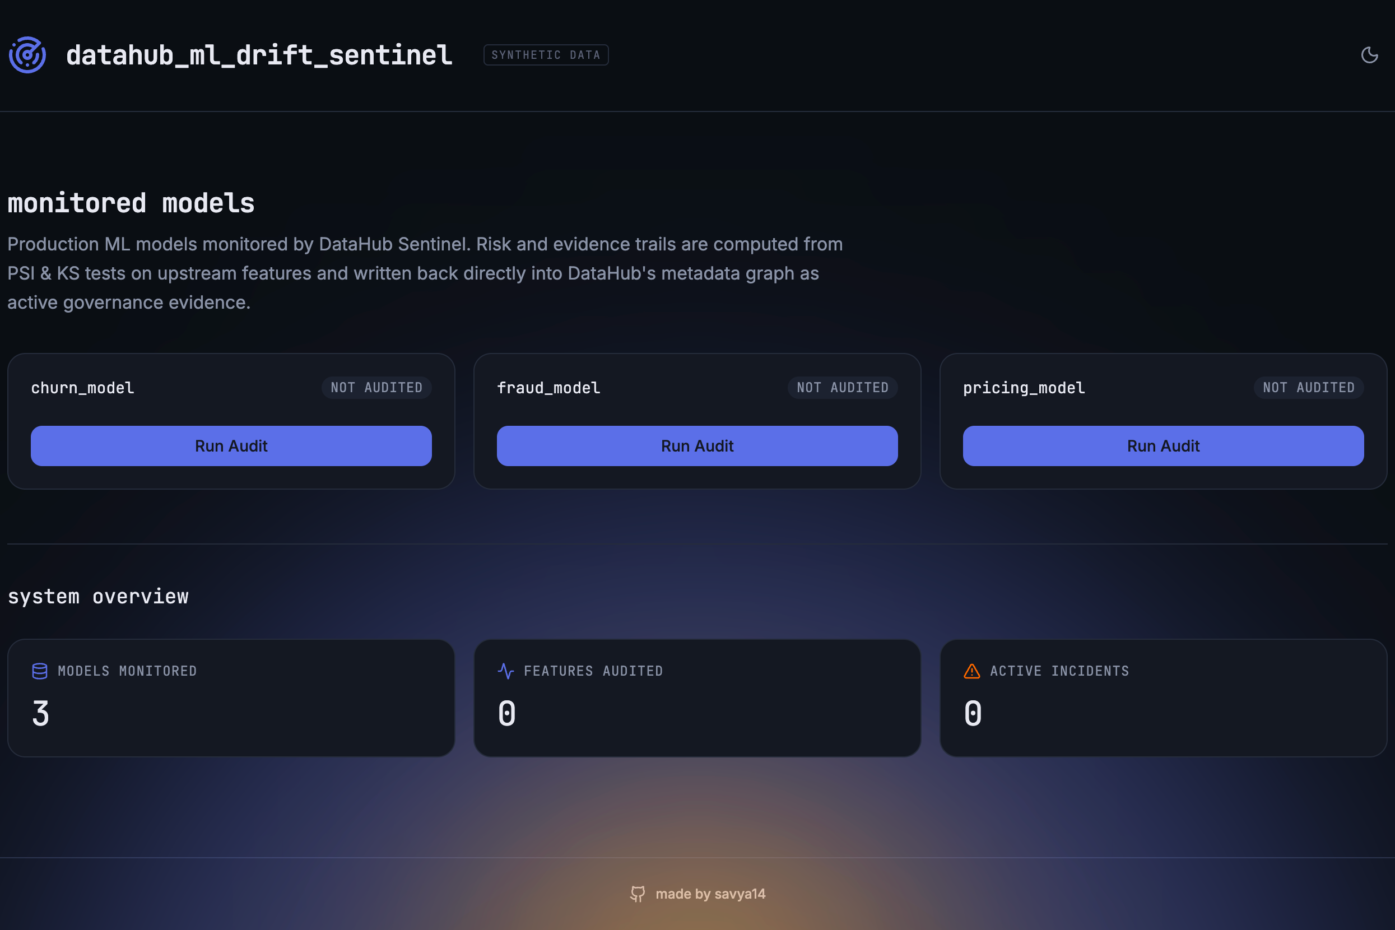Click the Sentinel radar logo icon
Image resolution: width=1395 pixels, height=930 pixels.
[27, 55]
